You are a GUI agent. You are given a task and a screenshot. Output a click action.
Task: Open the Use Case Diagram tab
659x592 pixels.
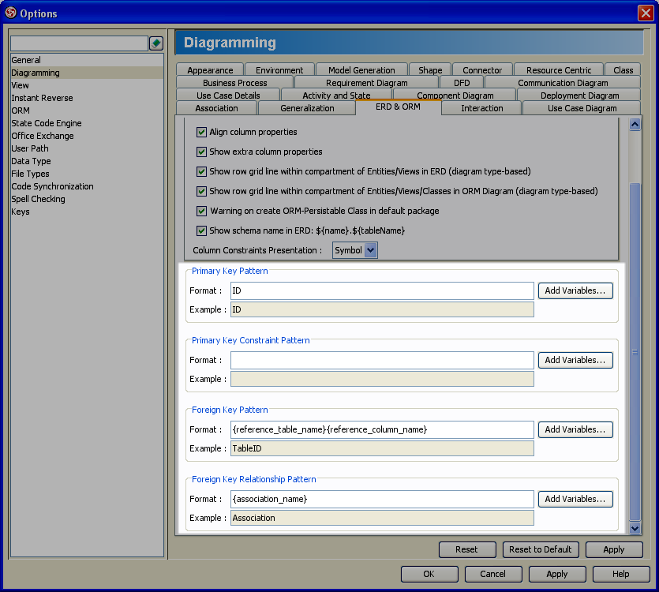click(x=581, y=108)
